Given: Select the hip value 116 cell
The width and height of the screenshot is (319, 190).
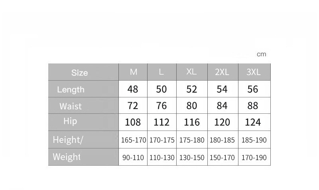Looking at the screenshot, I should click(x=192, y=122).
